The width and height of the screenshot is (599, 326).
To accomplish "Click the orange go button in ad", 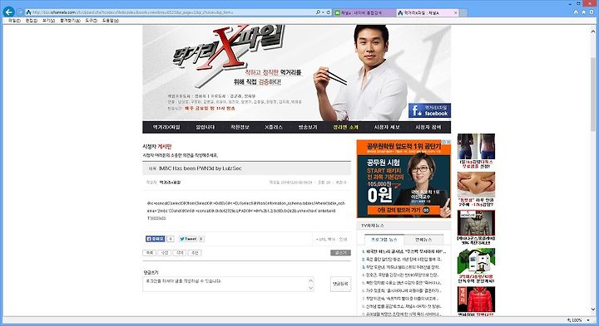I will pyautogui.click(x=426, y=210).
